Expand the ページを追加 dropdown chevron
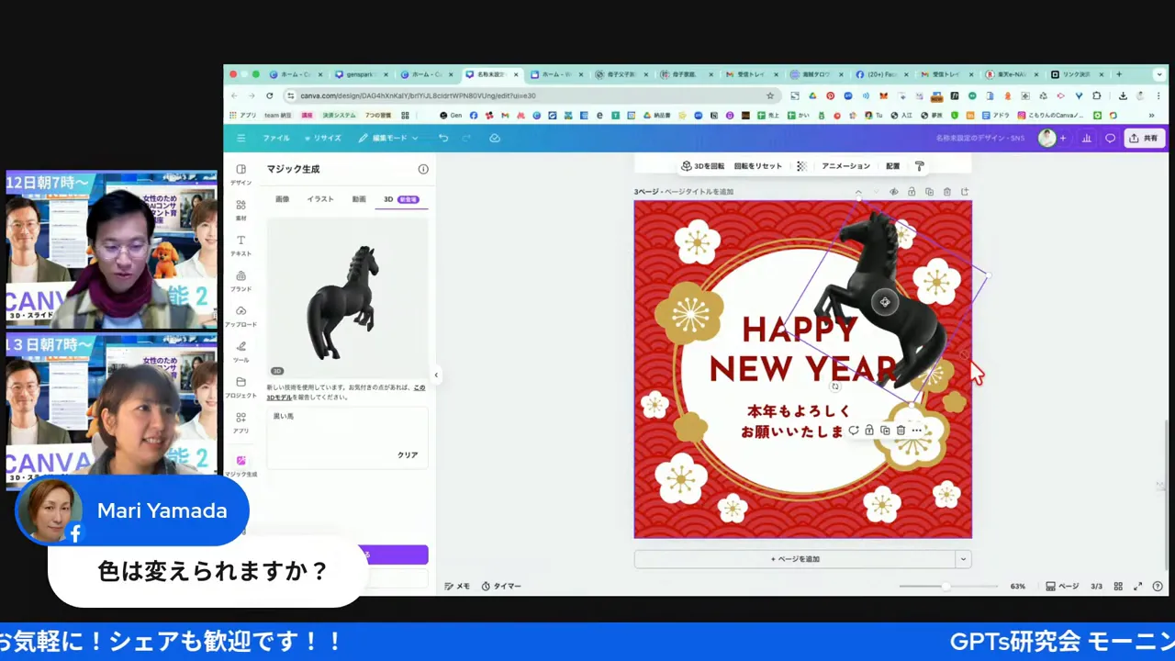 pos(963,558)
